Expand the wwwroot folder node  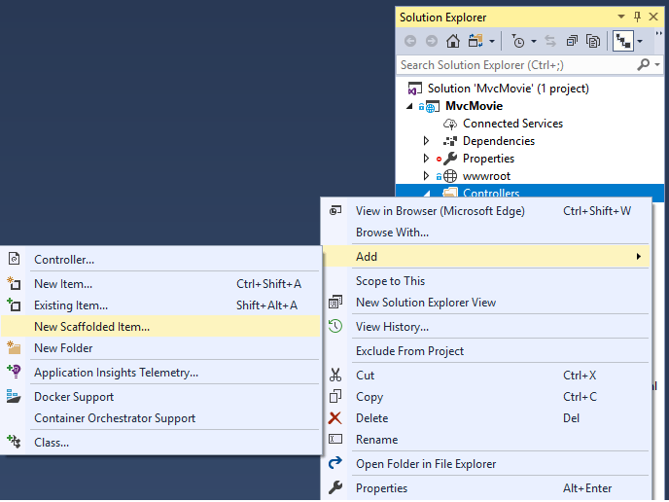point(426,176)
